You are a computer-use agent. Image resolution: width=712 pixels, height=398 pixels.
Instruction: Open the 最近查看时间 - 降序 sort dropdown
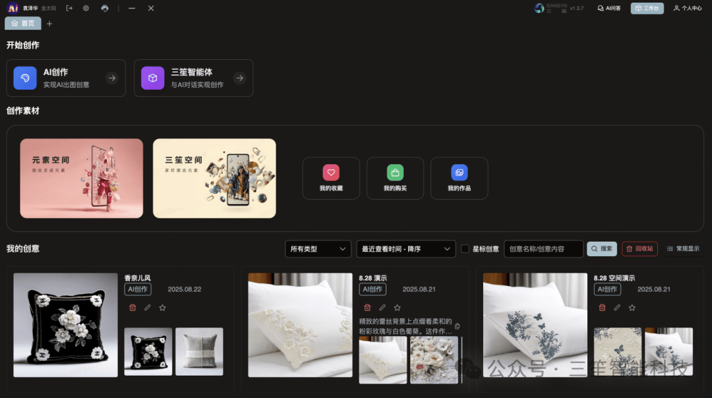[405, 249]
